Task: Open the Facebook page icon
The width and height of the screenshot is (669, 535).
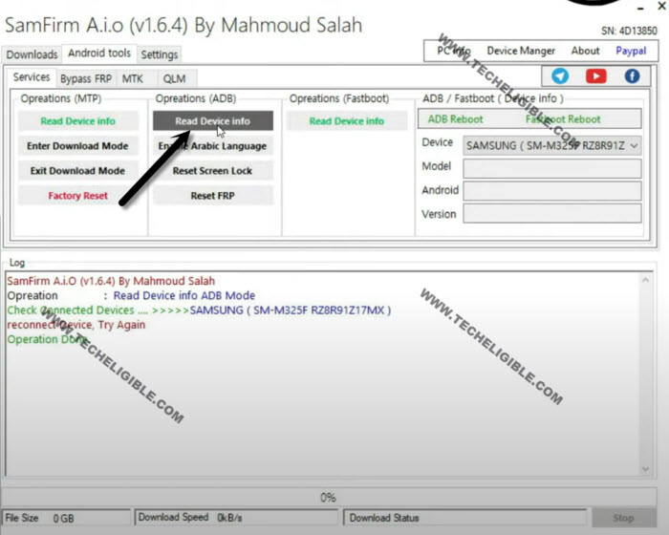Action: point(632,76)
